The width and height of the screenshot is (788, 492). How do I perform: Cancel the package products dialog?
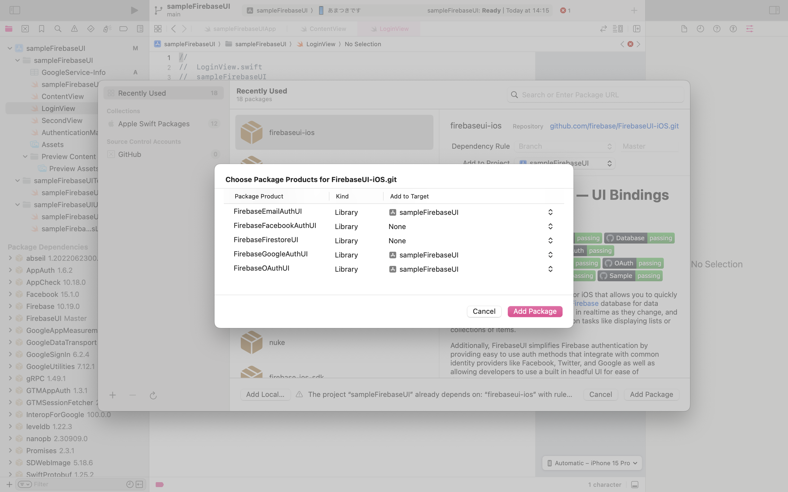coord(484,311)
